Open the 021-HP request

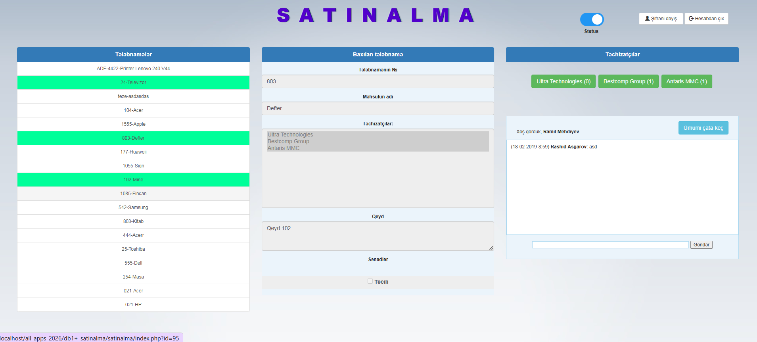(x=133, y=305)
